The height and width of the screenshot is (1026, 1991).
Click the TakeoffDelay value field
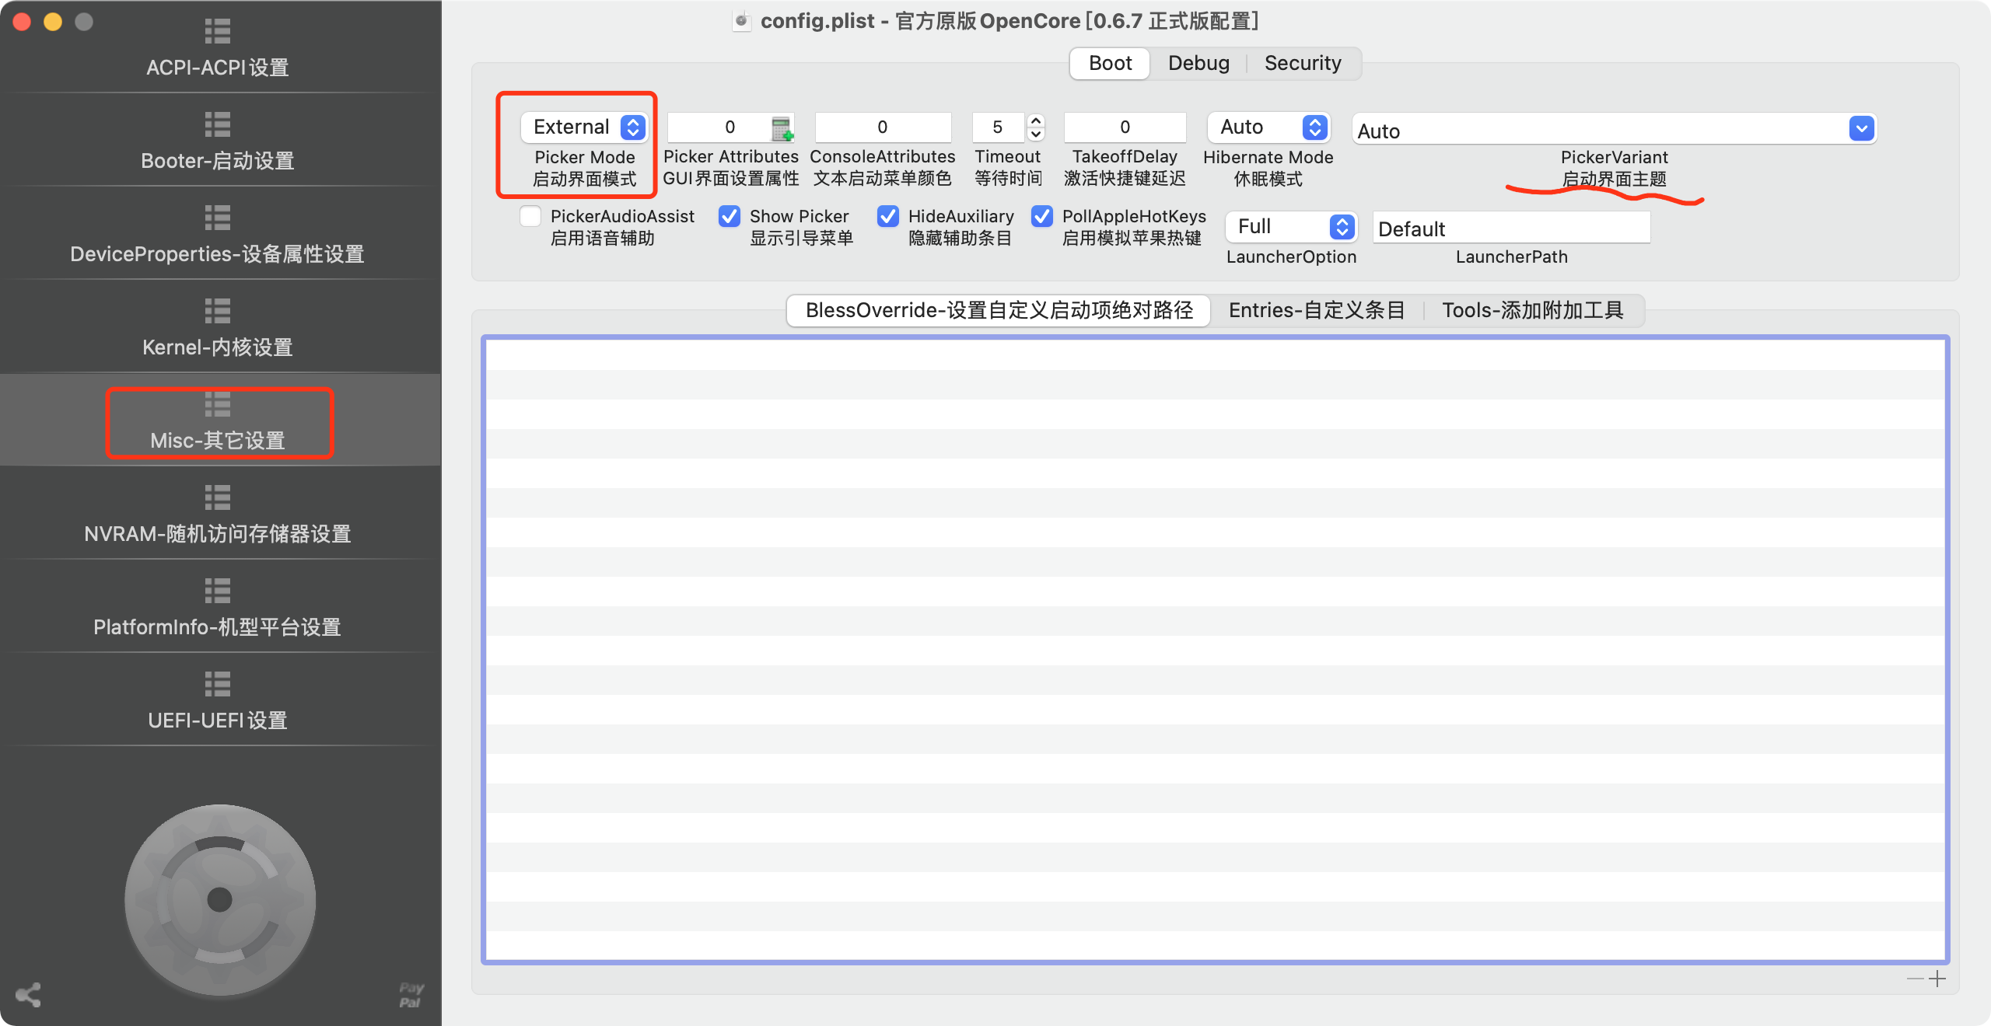tap(1125, 127)
